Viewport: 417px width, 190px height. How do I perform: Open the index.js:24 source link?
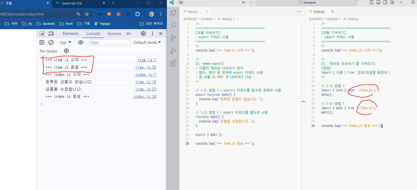[145, 97]
